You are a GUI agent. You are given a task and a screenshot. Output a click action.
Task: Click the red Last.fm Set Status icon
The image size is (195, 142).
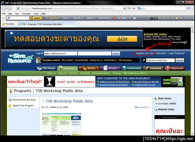(114, 18)
